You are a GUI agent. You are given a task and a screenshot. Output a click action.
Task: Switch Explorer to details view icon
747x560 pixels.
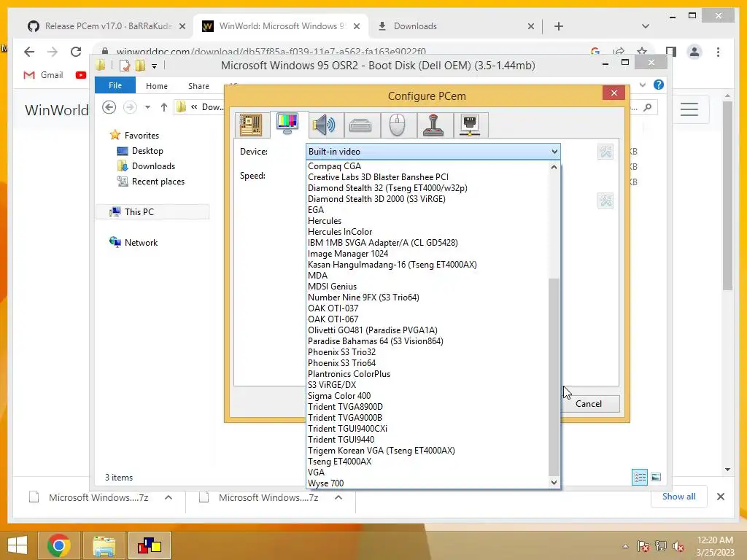coord(639,477)
